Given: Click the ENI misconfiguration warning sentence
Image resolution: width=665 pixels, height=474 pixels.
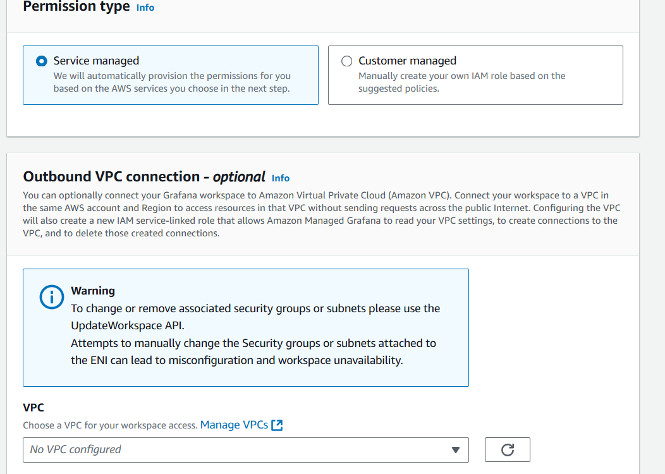Looking at the screenshot, I should [x=253, y=351].
